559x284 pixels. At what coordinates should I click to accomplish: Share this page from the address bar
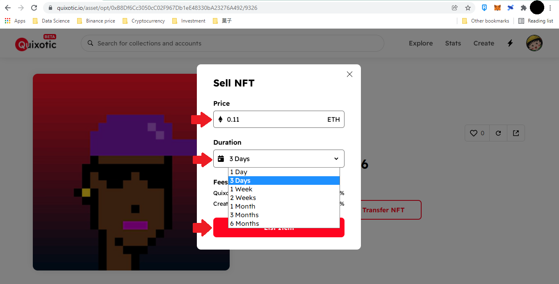click(x=454, y=8)
